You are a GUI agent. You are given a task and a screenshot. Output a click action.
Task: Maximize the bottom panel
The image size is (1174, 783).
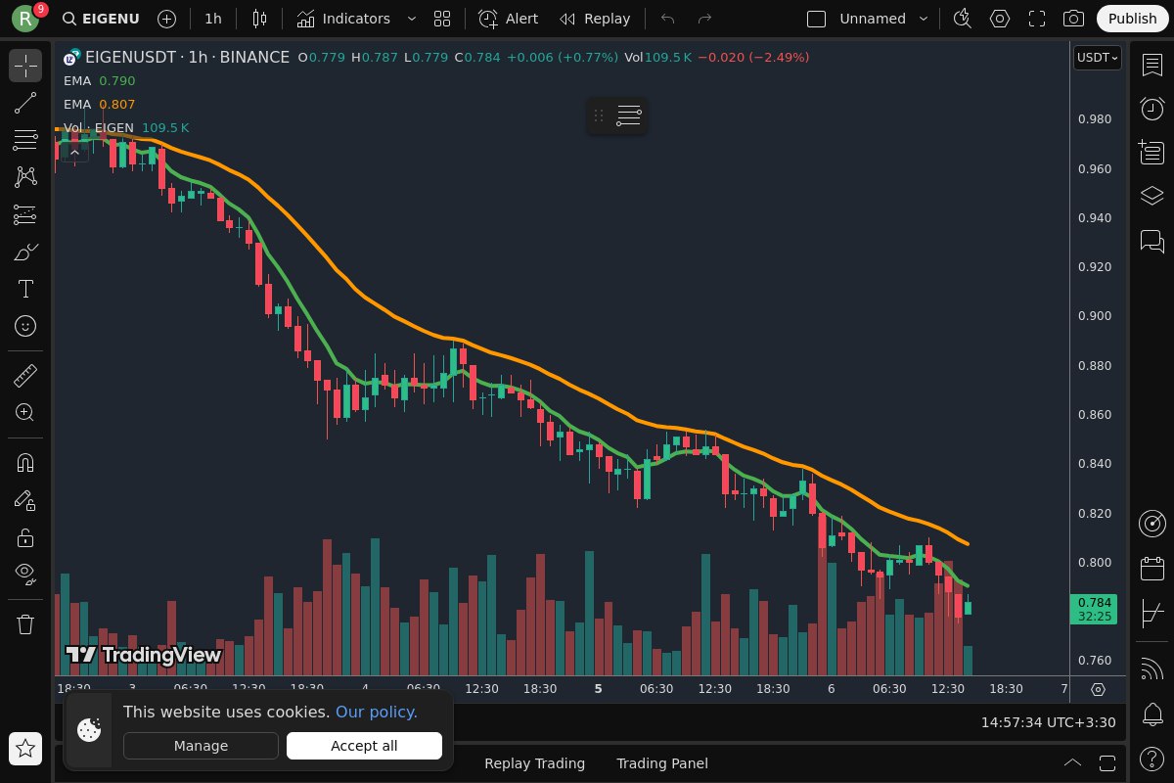click(1107, 763)
